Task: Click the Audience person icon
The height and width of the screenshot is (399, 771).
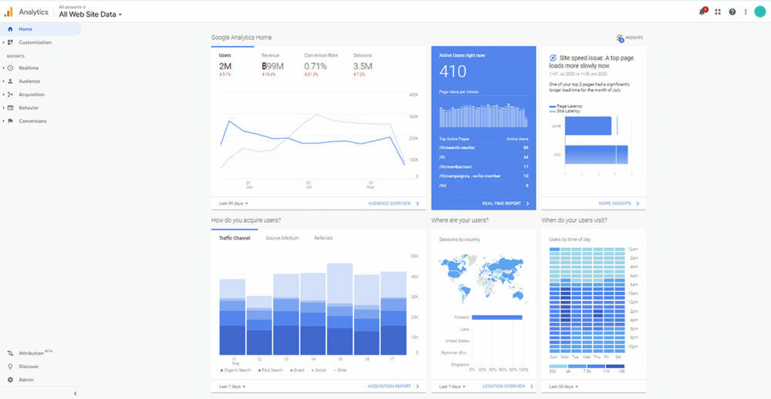Action: (10, 81)
